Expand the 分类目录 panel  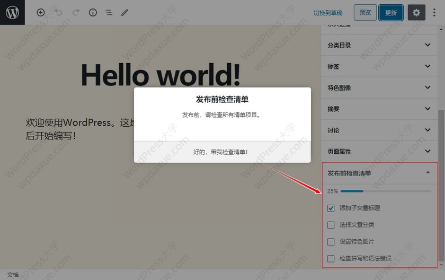click(379, 45)
